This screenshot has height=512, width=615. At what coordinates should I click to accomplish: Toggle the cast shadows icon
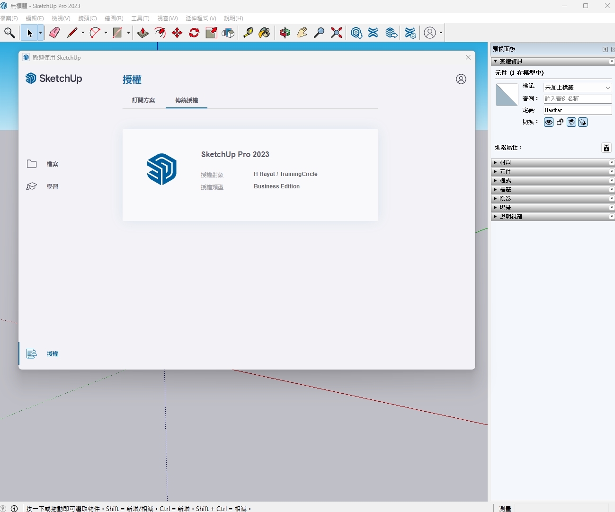point(583,122)
